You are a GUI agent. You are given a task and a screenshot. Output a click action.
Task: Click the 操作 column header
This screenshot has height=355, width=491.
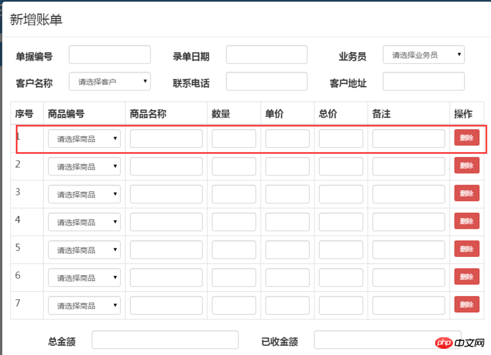pyautogui.click(x=463, y=113)
